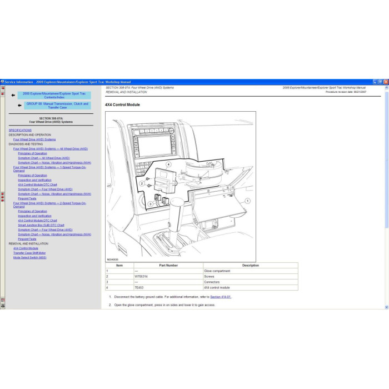Click the scroll down arrow of content pane
Screen dimensions: 389x389
[387, 307]
